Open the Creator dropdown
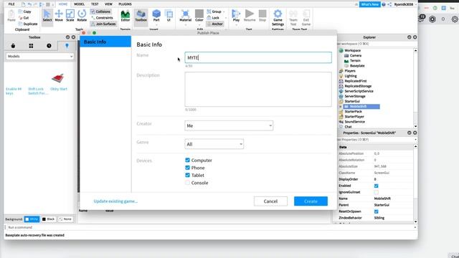 (229, 125)
